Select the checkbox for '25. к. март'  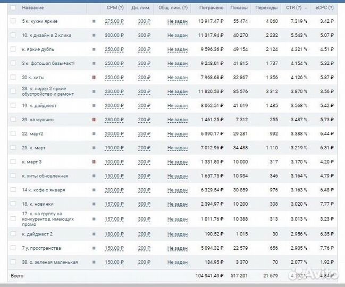pos(13,148)
